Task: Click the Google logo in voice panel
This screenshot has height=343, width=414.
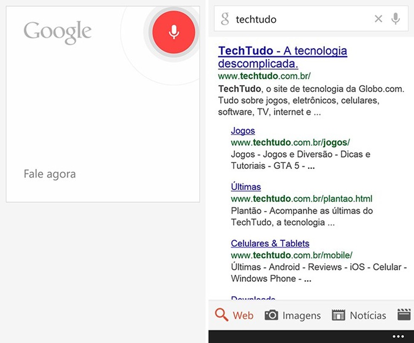Action: point(58,33)
